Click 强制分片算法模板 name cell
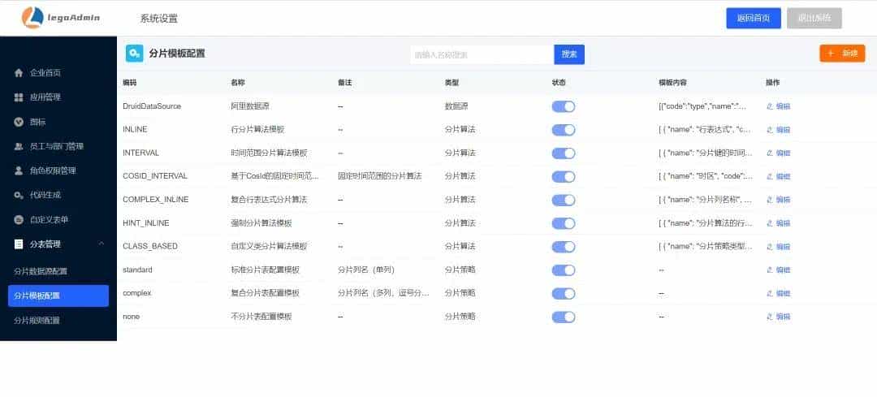Viewport: 877px width, 397px height. (x=261, y=223)
